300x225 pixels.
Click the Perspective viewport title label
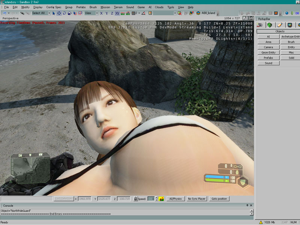click(x=10, y=18)
